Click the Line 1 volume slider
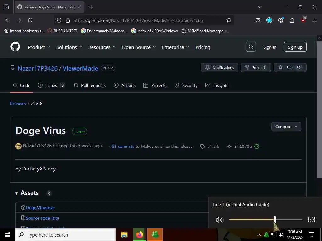322x241 pixels. [x=265, y=220]
